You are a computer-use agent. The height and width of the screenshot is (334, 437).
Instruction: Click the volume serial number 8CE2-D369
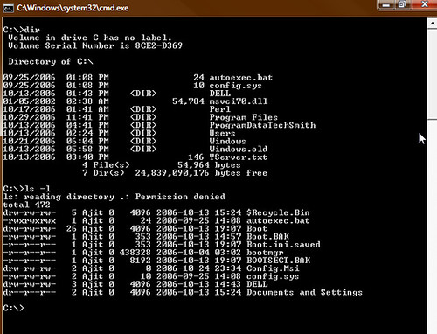pos(159,45)
